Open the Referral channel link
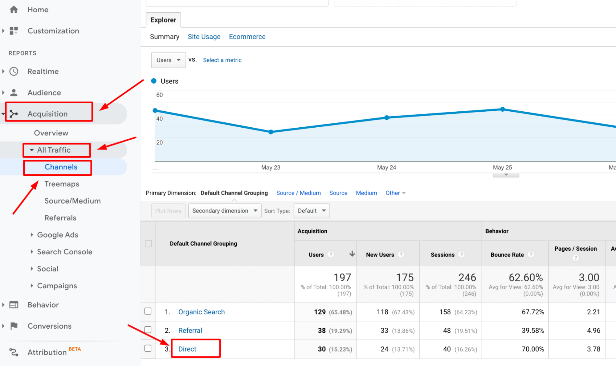Viewport: 616px width, 366px height. tap(190, 330)
